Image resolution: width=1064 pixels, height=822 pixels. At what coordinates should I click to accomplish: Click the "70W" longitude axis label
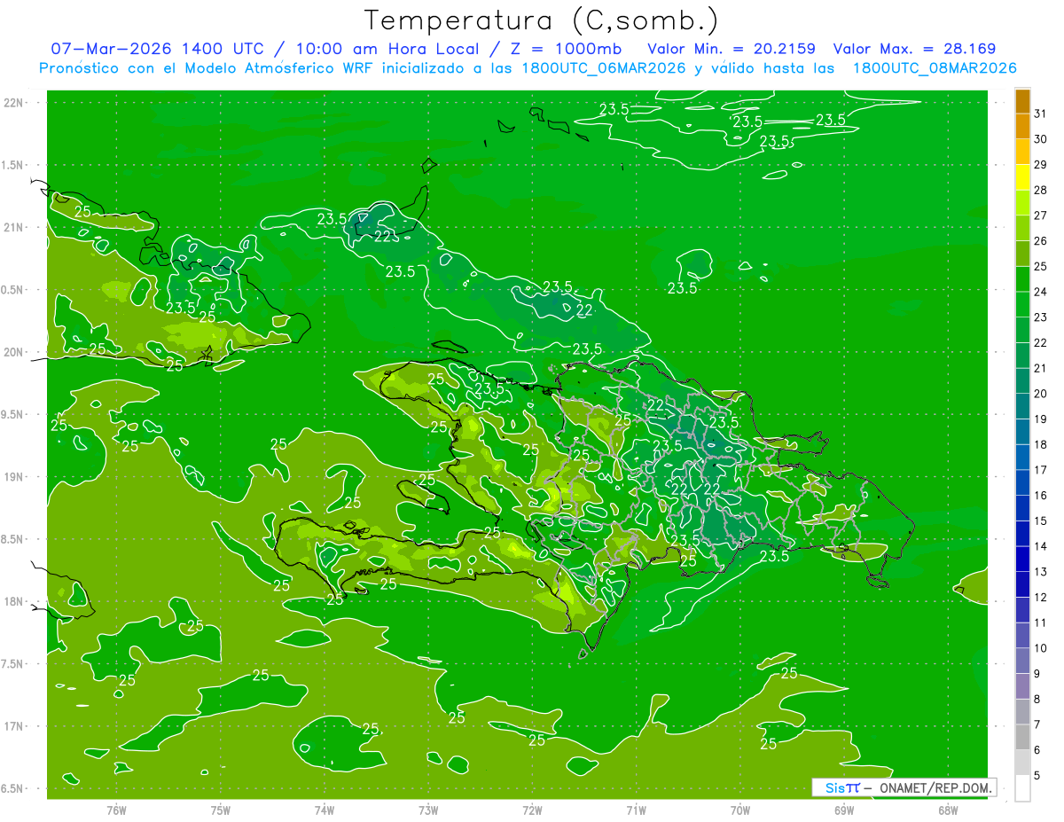[740, 810]
